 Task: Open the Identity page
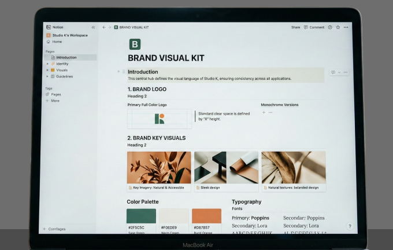[x=62, y=64]
